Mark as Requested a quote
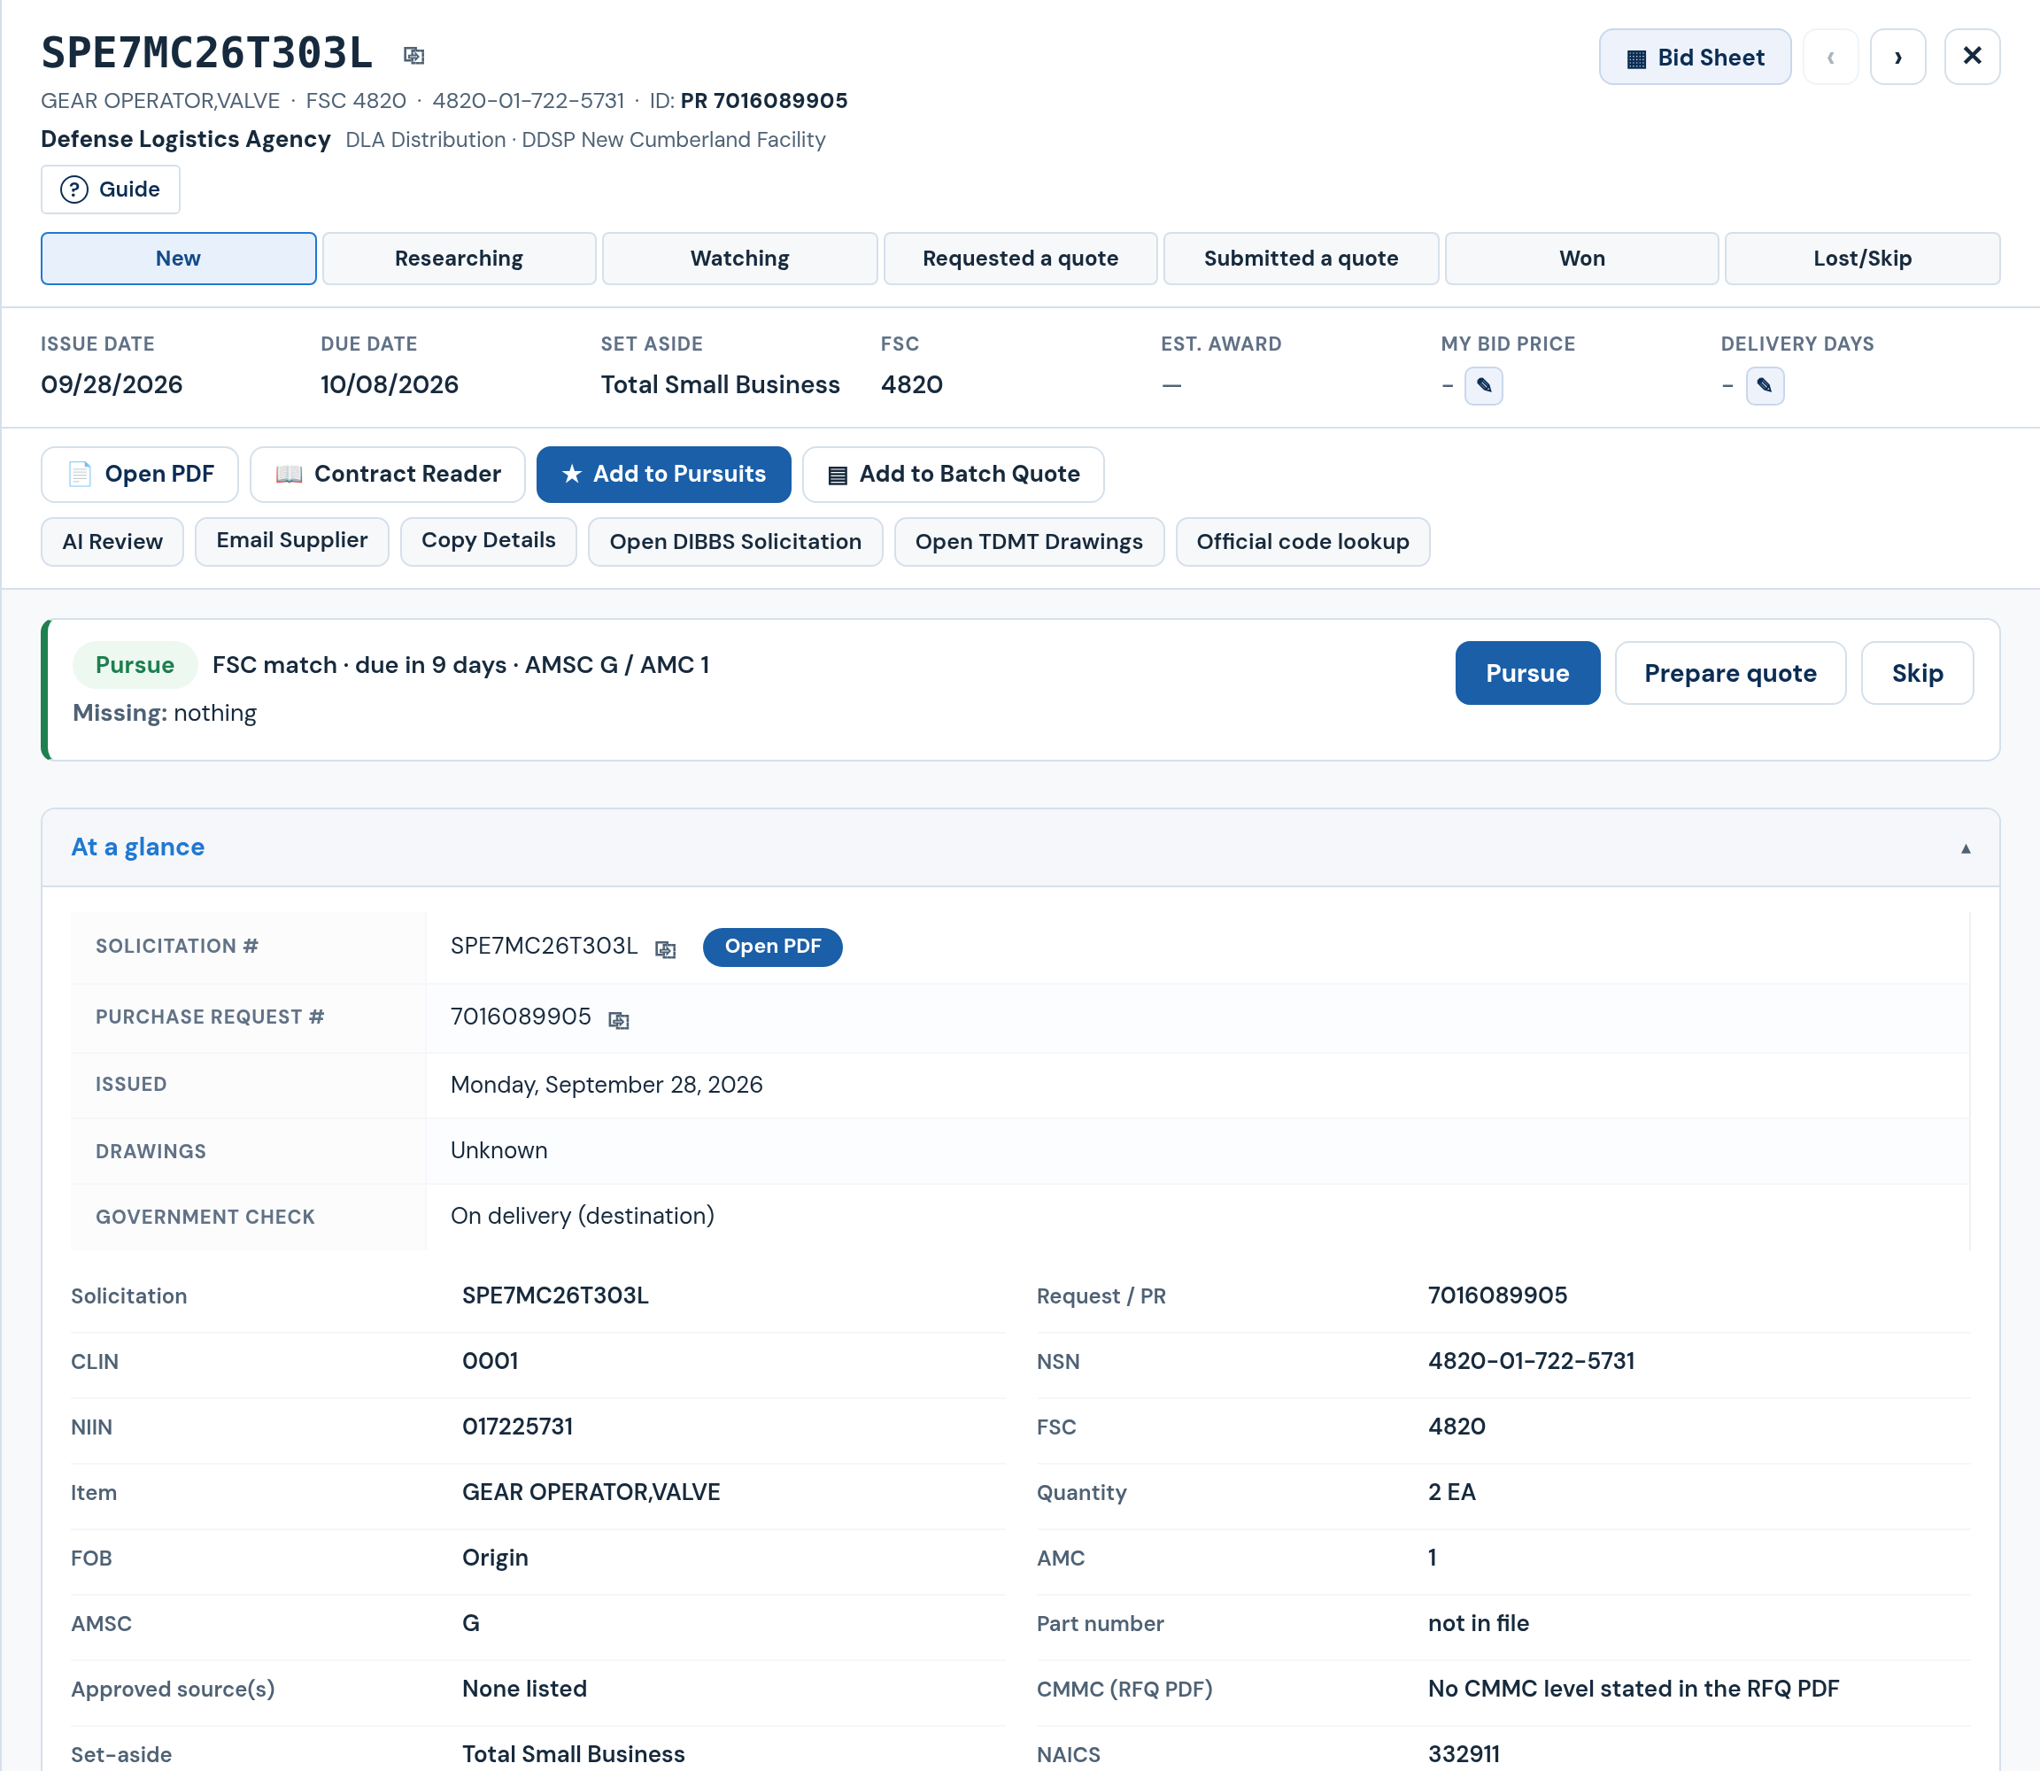 click(1020, 259)
